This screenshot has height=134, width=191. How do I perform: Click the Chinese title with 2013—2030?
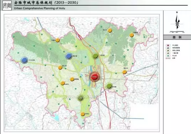(46, 3)
